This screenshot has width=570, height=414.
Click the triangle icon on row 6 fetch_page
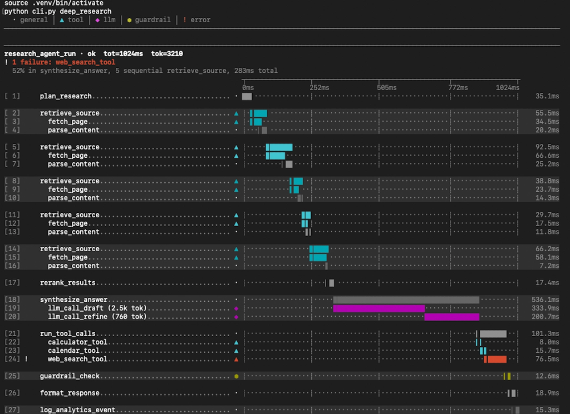click(236, 156)
